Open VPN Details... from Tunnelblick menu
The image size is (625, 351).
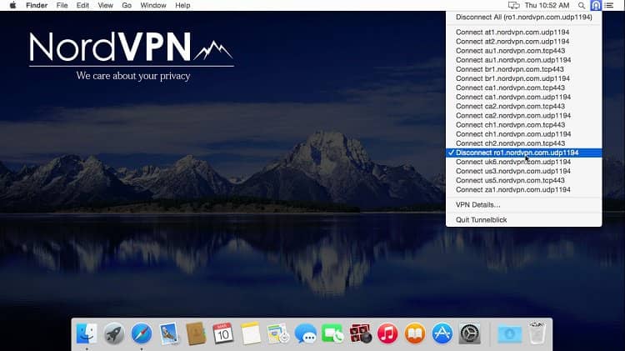[524, 204]
